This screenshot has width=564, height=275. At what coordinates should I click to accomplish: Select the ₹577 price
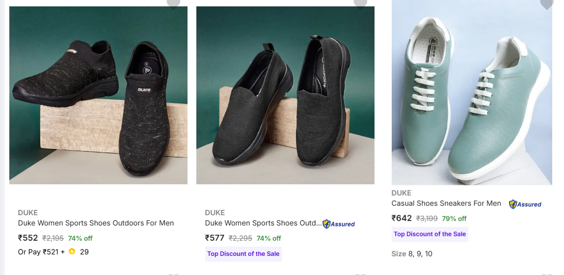[x=215, y=238]
